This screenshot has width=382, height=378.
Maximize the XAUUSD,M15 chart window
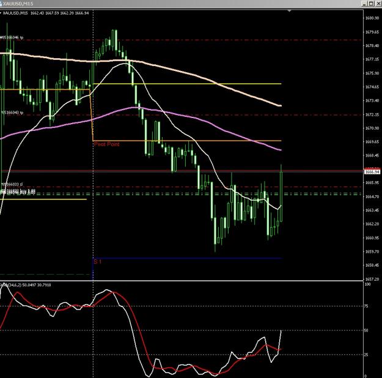[x=371, y=4]
